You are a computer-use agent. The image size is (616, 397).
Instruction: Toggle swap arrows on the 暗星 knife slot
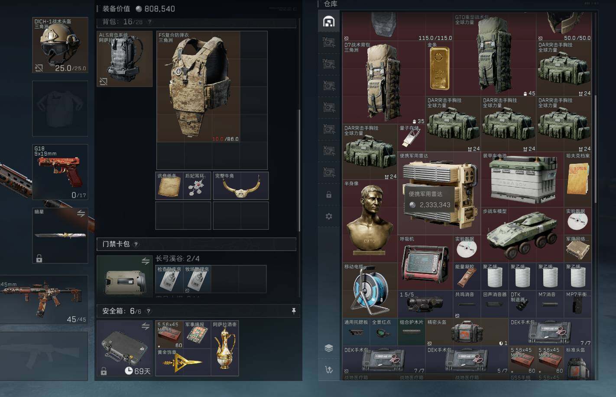(81, 214)
